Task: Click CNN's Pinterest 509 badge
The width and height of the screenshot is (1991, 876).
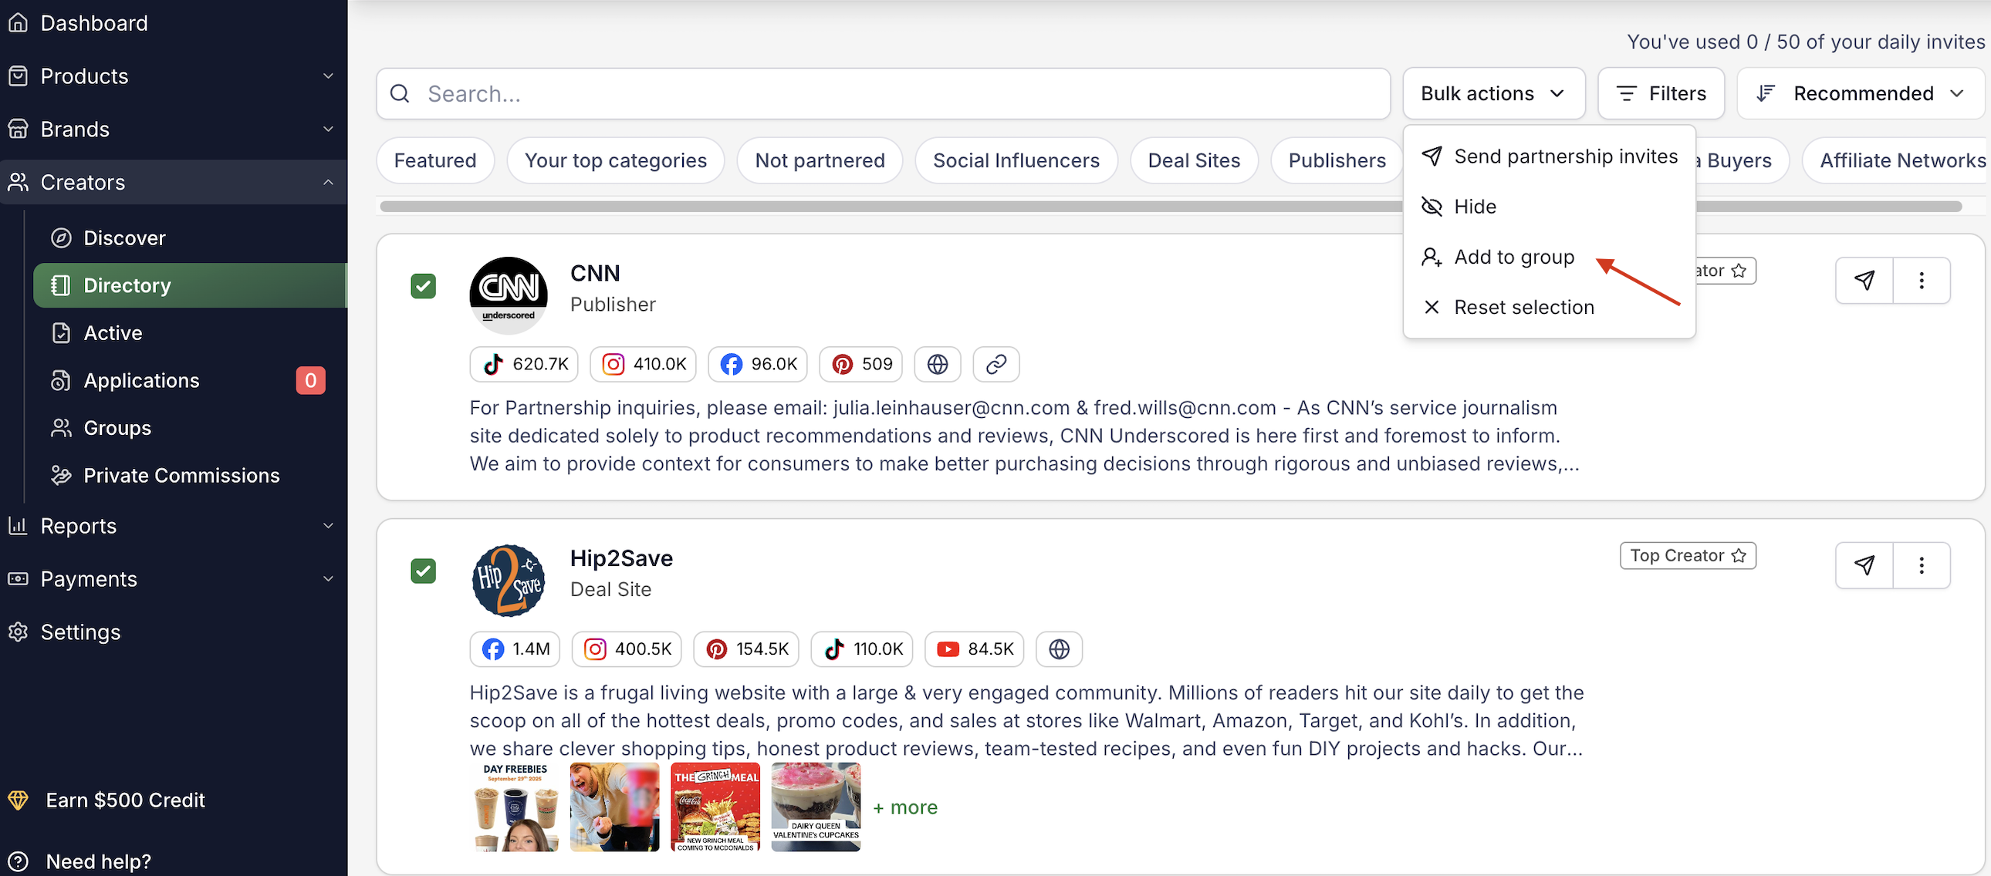Action: [861, 364]
